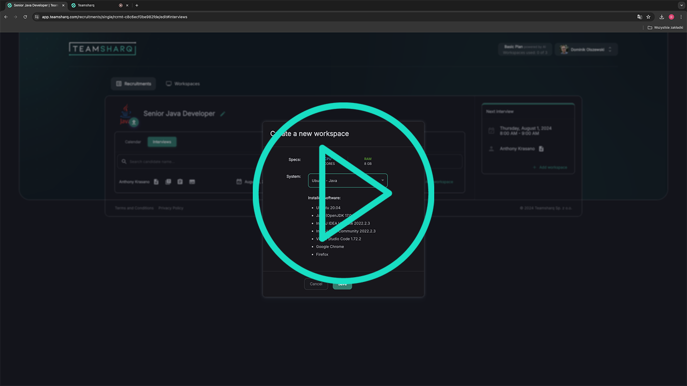Open the Chrome three-dot menu

[681, 17]
